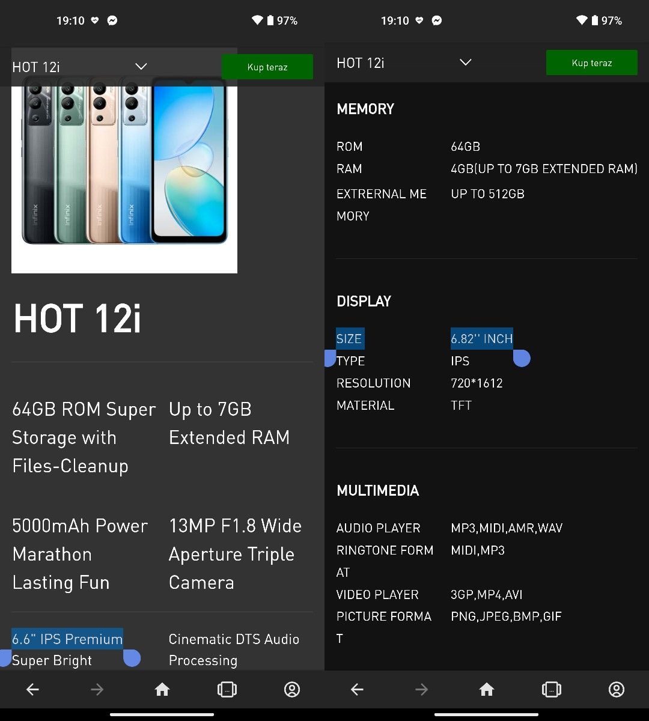
Task: Tap '5000mAh Power Marathon' feature text
Action: 80,554
